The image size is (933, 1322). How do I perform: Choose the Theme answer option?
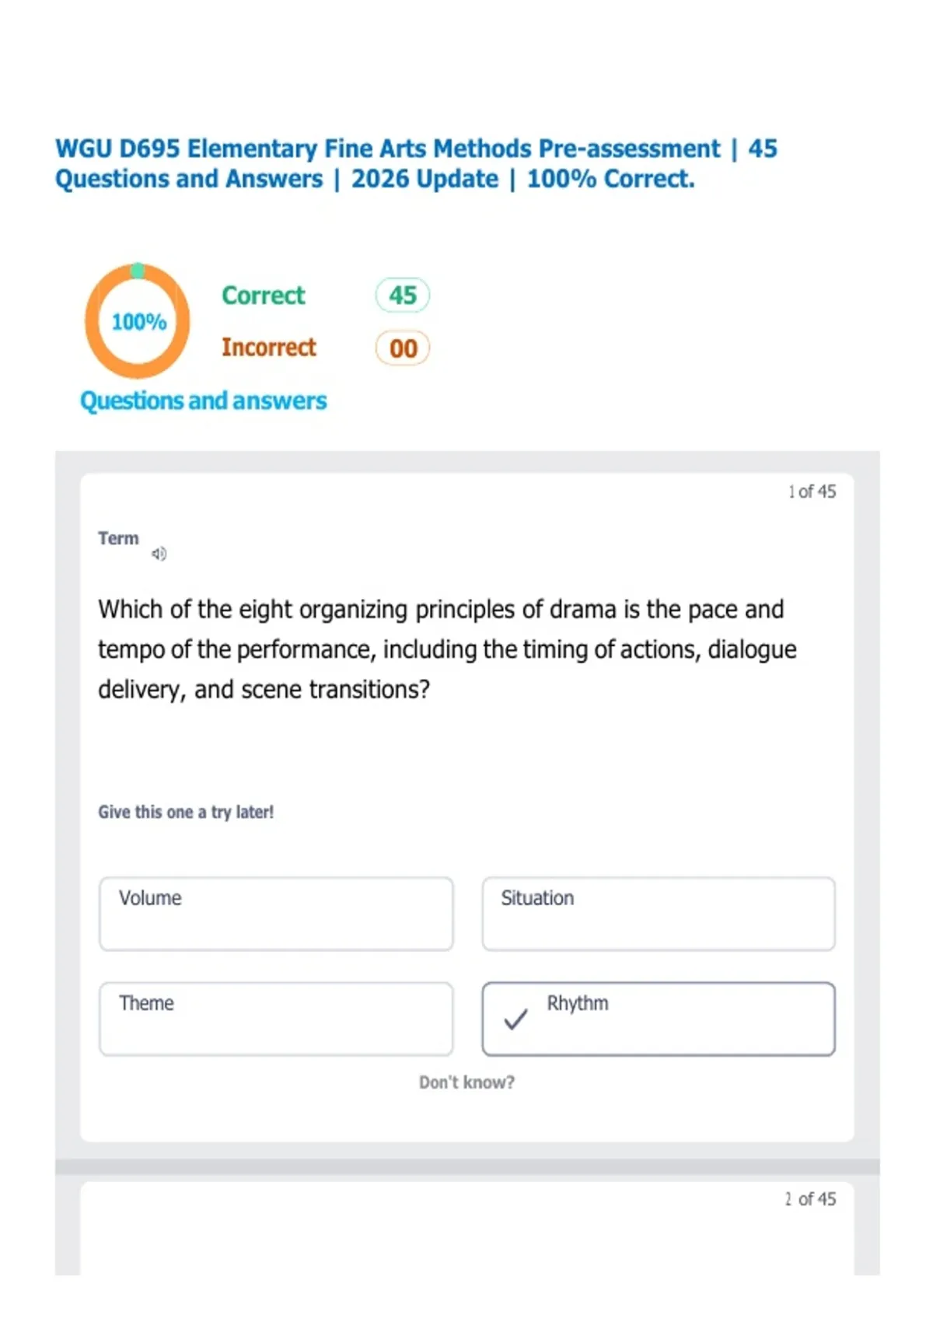click(x=276, y=1019)
